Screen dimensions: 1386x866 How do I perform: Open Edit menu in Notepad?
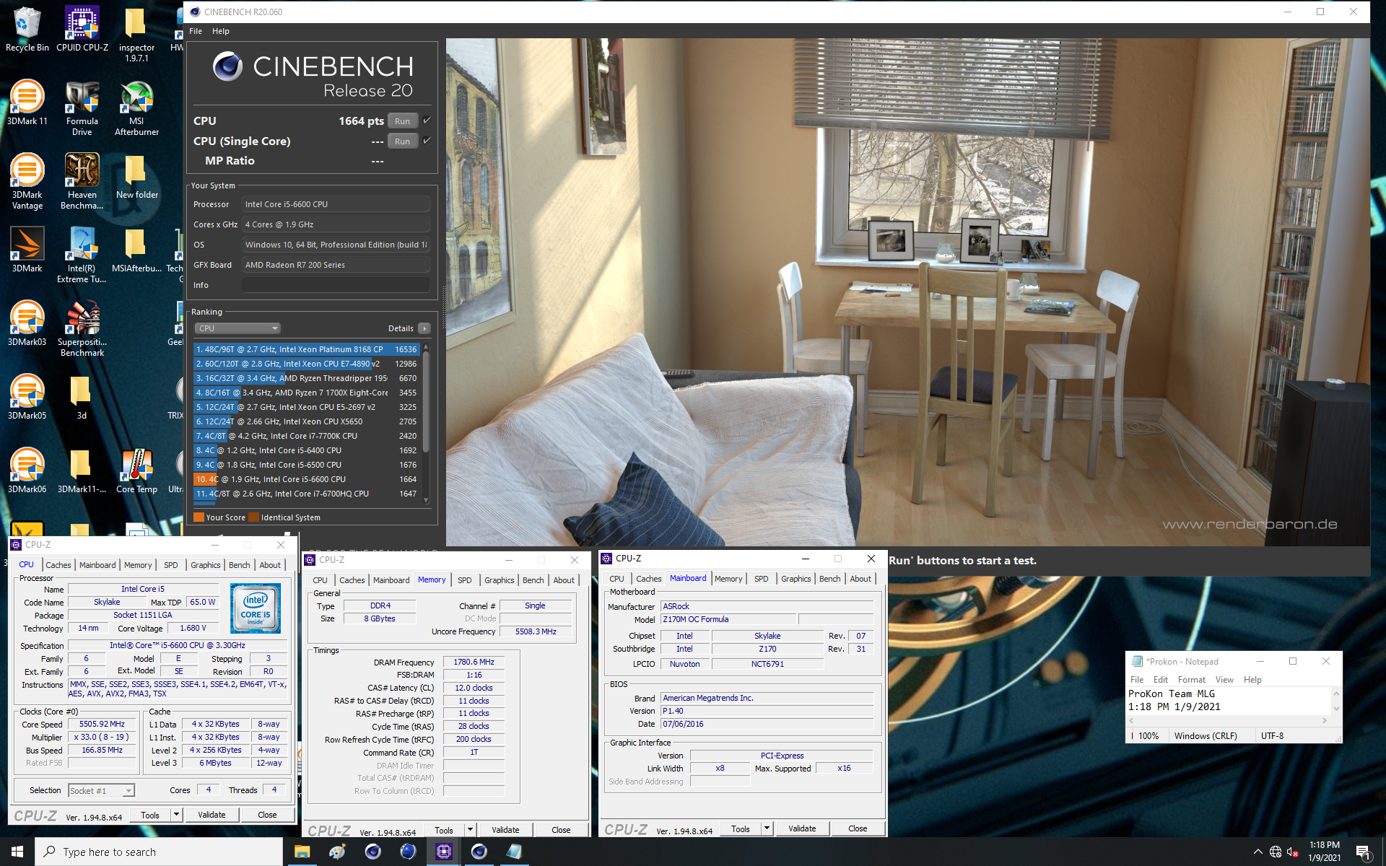click(x=1161, y=680)
